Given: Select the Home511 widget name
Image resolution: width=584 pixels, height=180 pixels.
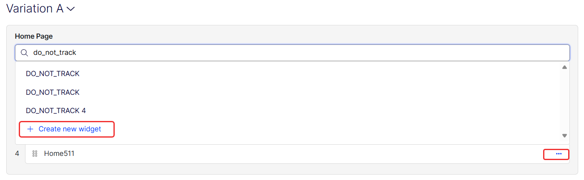Looking at the screenshot, I should [59, 154].
